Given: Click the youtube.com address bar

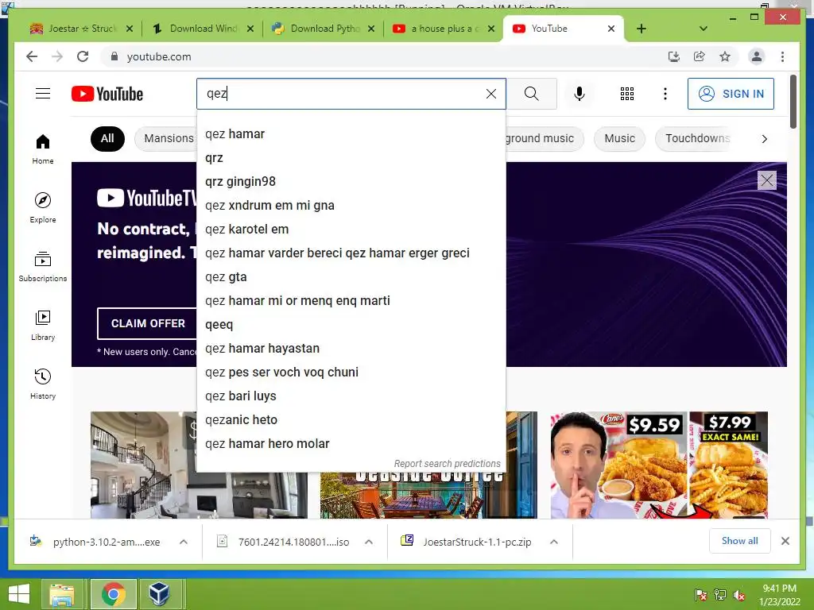Looking at the screenshot, I should pyautogui.click(x=384, y=56).
